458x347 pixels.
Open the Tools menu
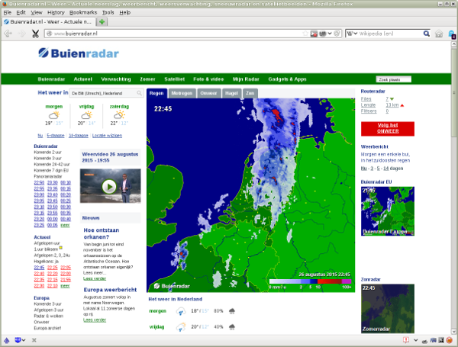pyautogui.click(x=108, y=12)
